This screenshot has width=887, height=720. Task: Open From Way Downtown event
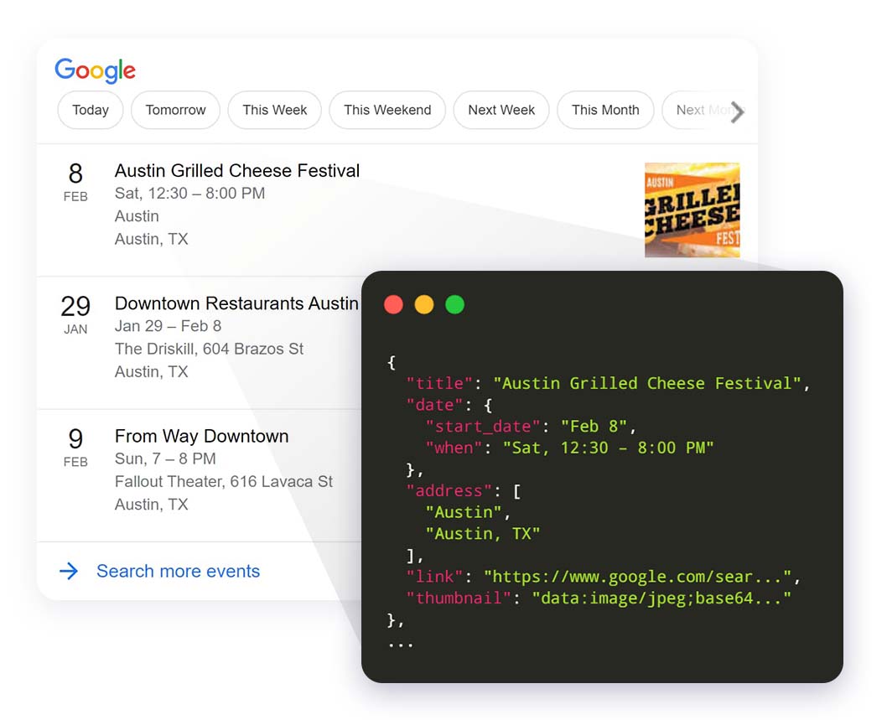tap(201, 436)
